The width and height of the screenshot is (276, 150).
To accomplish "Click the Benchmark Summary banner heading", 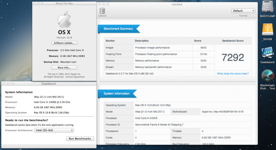I will click(x=118, y=29).
